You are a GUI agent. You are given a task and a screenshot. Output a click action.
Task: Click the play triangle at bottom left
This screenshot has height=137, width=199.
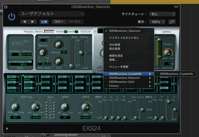[x=7, y=128]
